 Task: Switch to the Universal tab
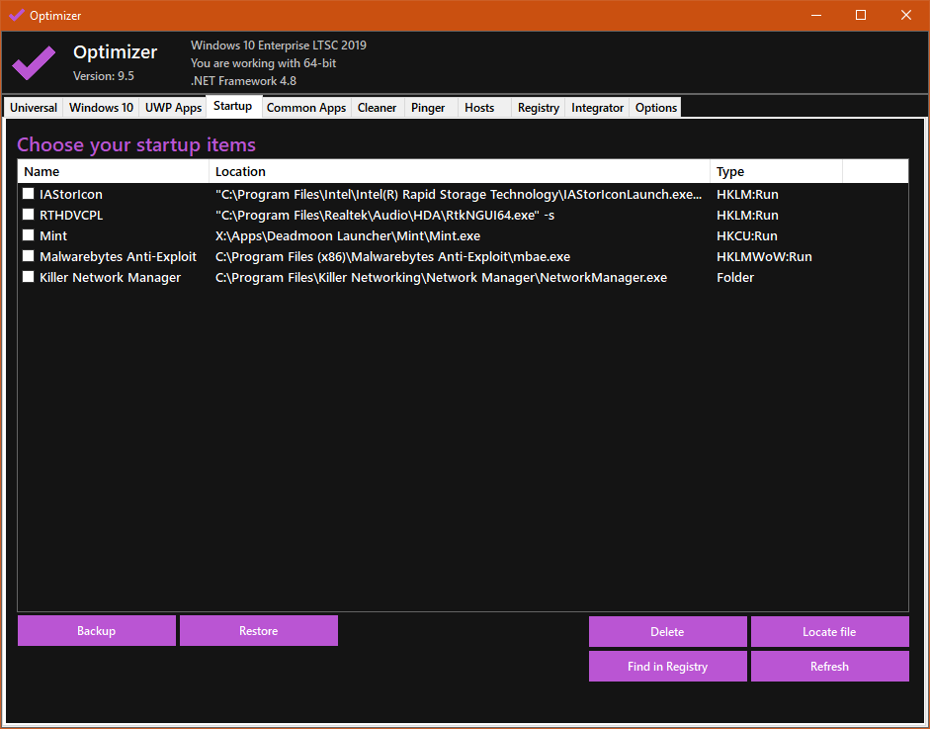(x=34, y=108)
